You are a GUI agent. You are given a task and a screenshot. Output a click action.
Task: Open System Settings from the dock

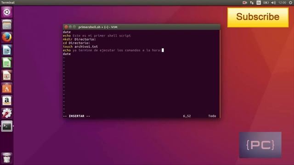point(7,113)
